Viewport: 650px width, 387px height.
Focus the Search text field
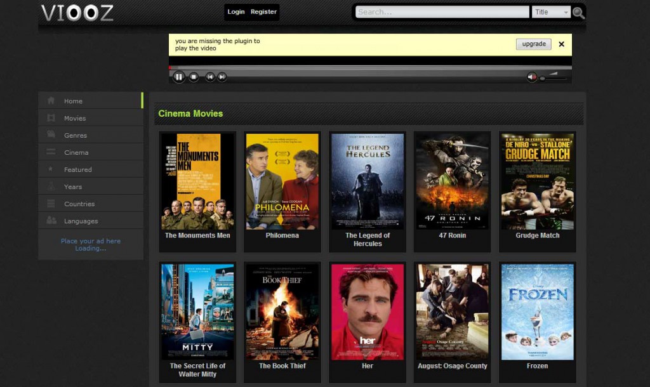coord(442,12)
